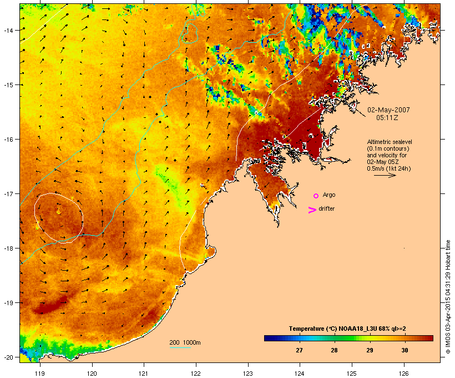
Task: Click latitude axis label -20
Action: click(8, 357)
